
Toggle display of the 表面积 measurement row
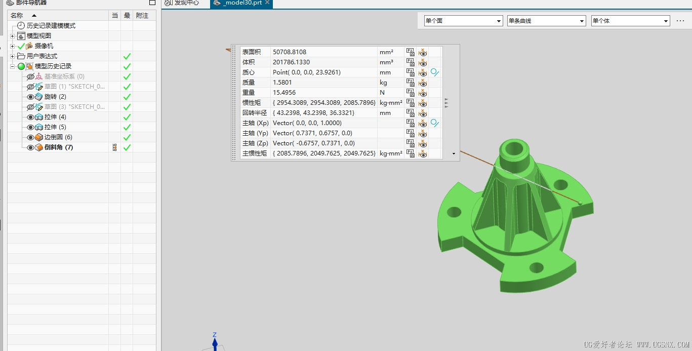click(423, 52)
